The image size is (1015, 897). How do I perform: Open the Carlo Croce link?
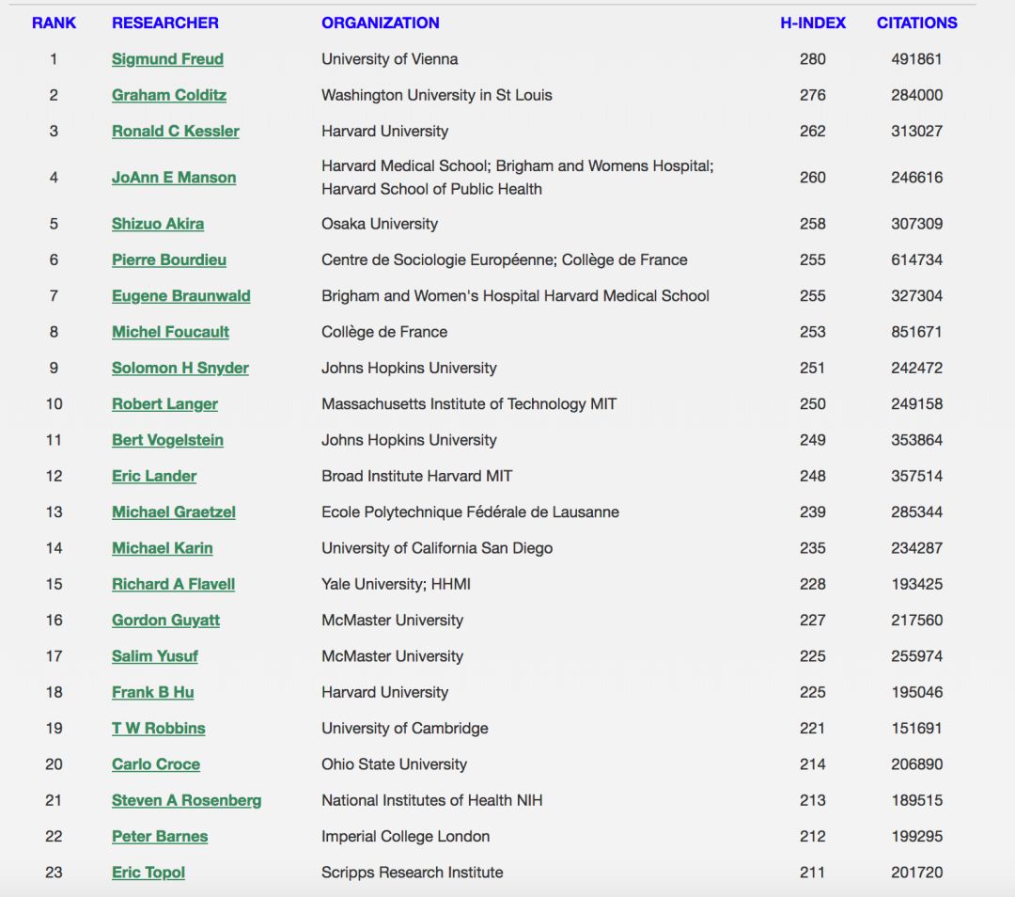pos(156,764)
